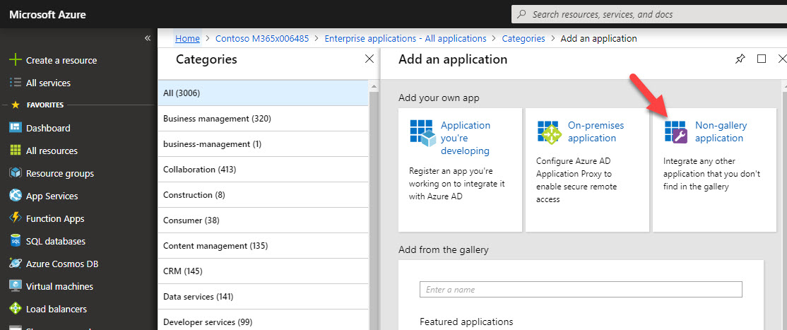Click the Categories list scroll-up arrow

pos(374,86)
